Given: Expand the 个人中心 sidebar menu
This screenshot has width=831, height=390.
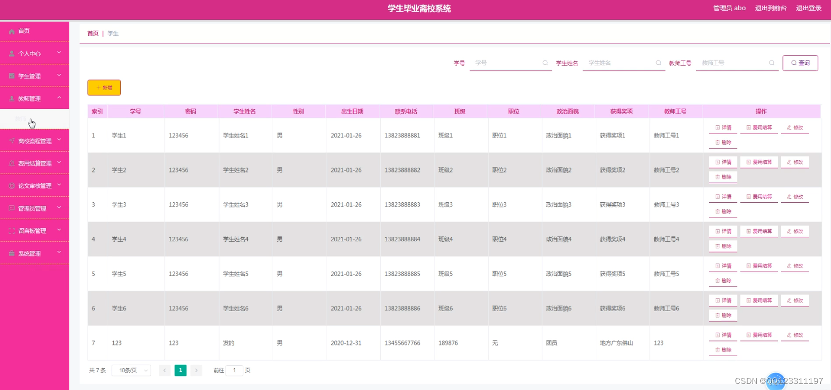Looking at the screenshot, I should pos(34,53).
